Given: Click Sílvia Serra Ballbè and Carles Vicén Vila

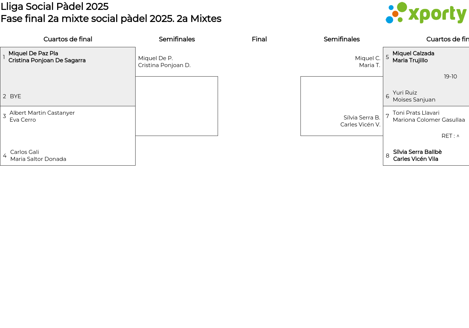Looking at the screenshot, I should click(417, 155).
